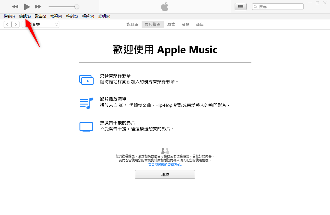Open the 檢視(V) menu
The height and width of the screenshot is (215, 330).
tap(56, 16)
